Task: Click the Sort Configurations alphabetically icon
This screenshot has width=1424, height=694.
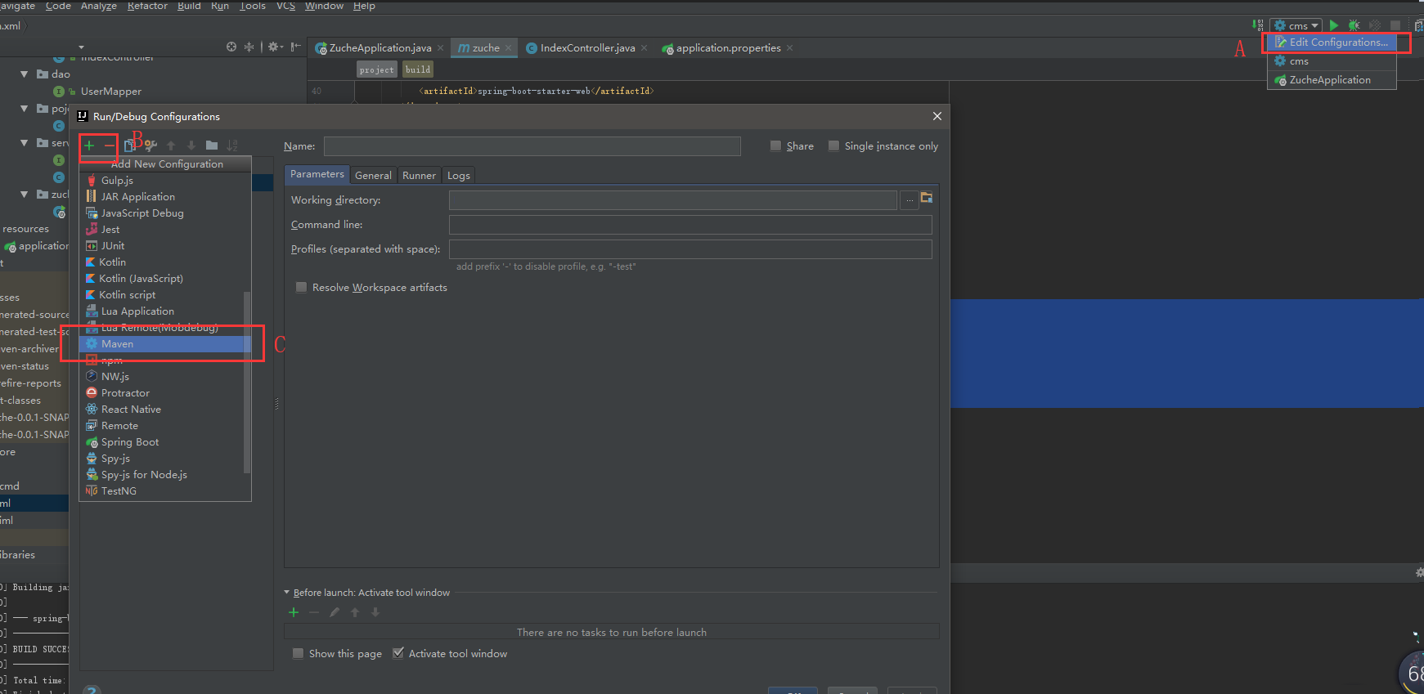Action: (x=232, y=146)
